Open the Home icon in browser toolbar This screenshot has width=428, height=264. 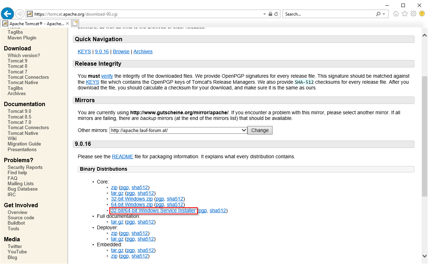396,14
